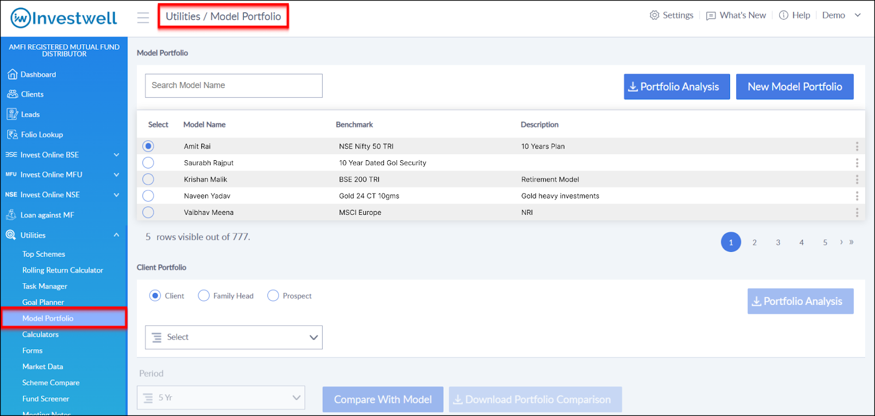Screen dimensions: 875x416
Task: Open Goal Planner in sidebar
Action: coord(43,302)
